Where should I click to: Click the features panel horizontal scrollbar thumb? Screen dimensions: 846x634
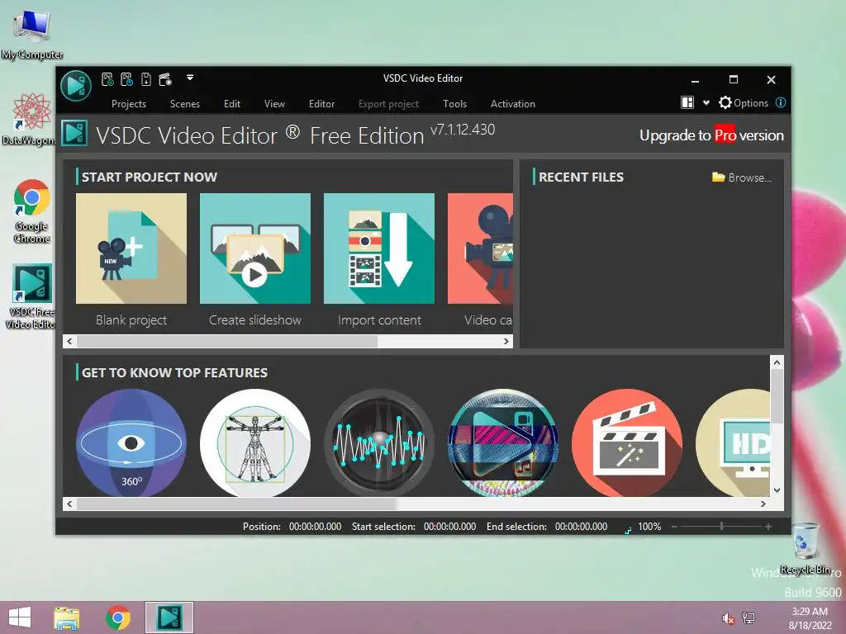(237, 504)
